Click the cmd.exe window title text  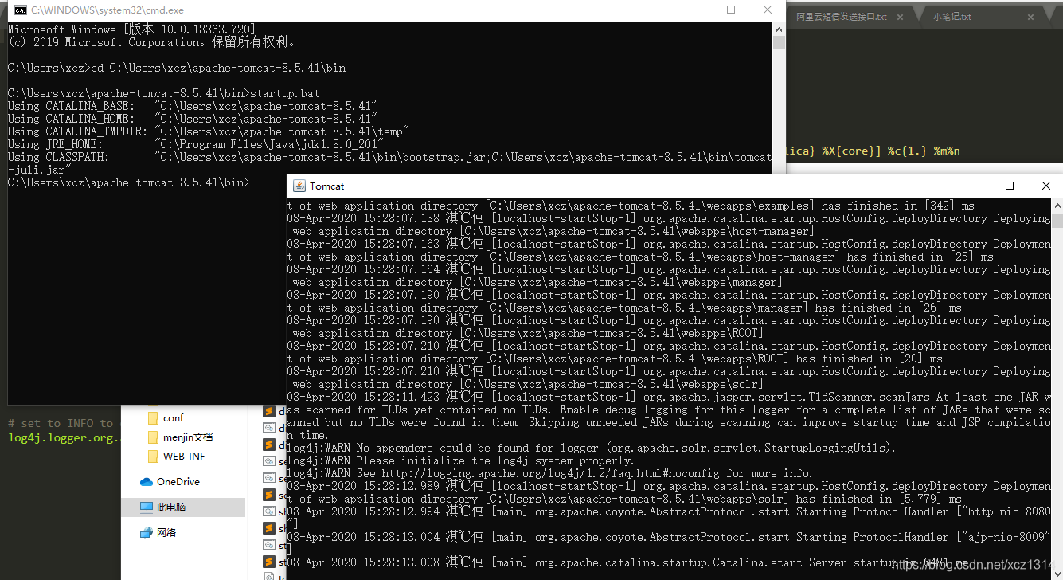point(107,10)
